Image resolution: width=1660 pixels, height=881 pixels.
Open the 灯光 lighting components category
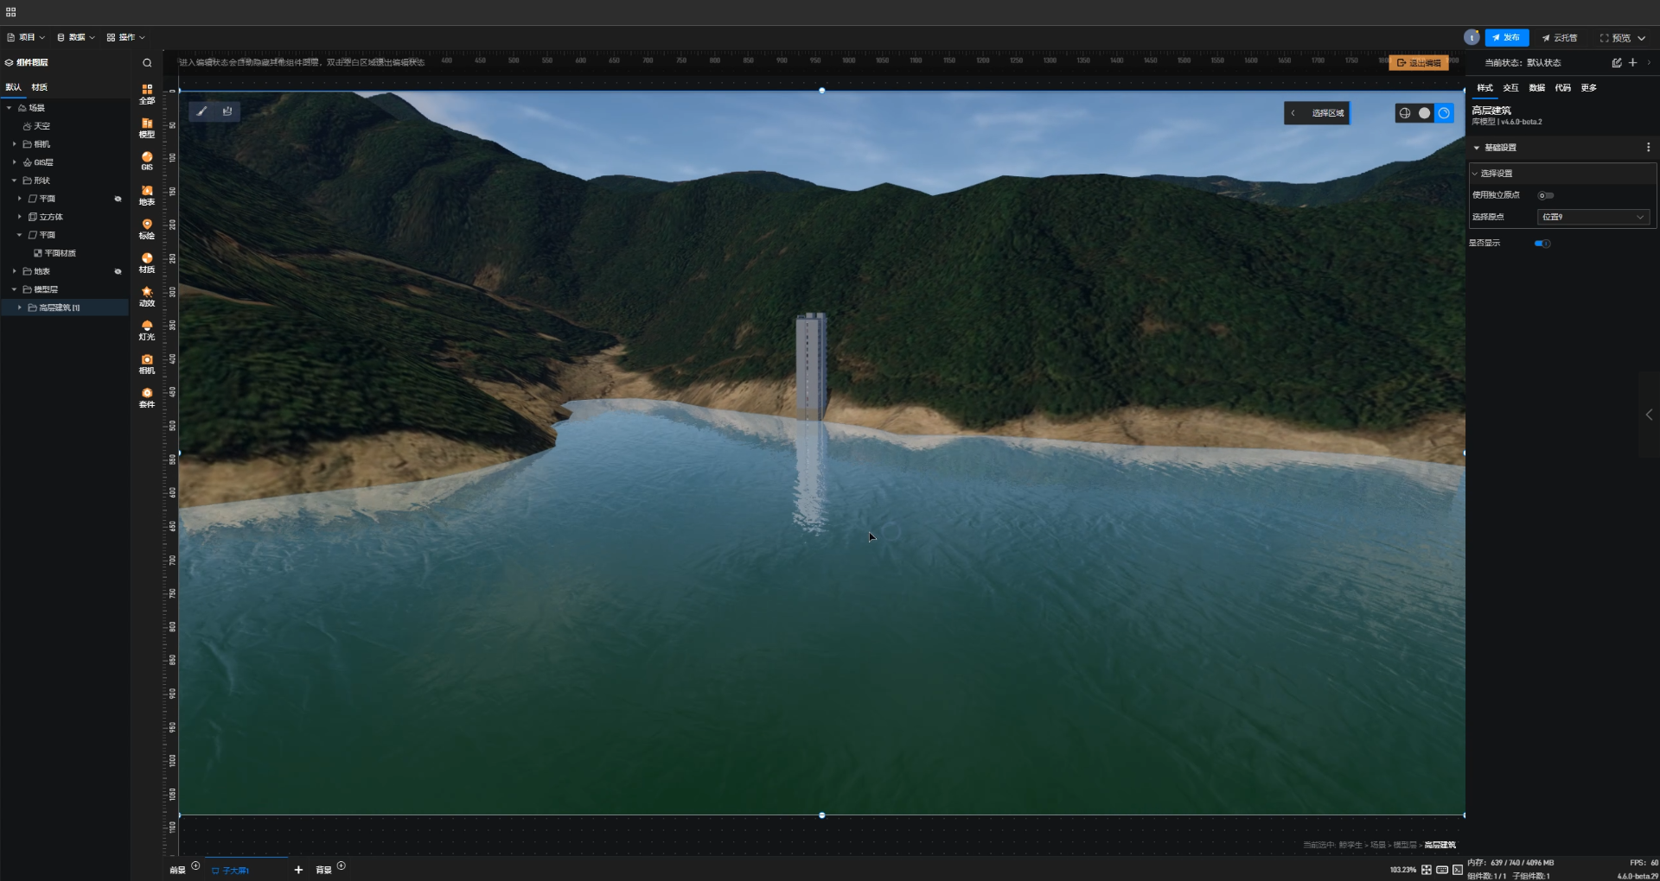tap(145, 330)
